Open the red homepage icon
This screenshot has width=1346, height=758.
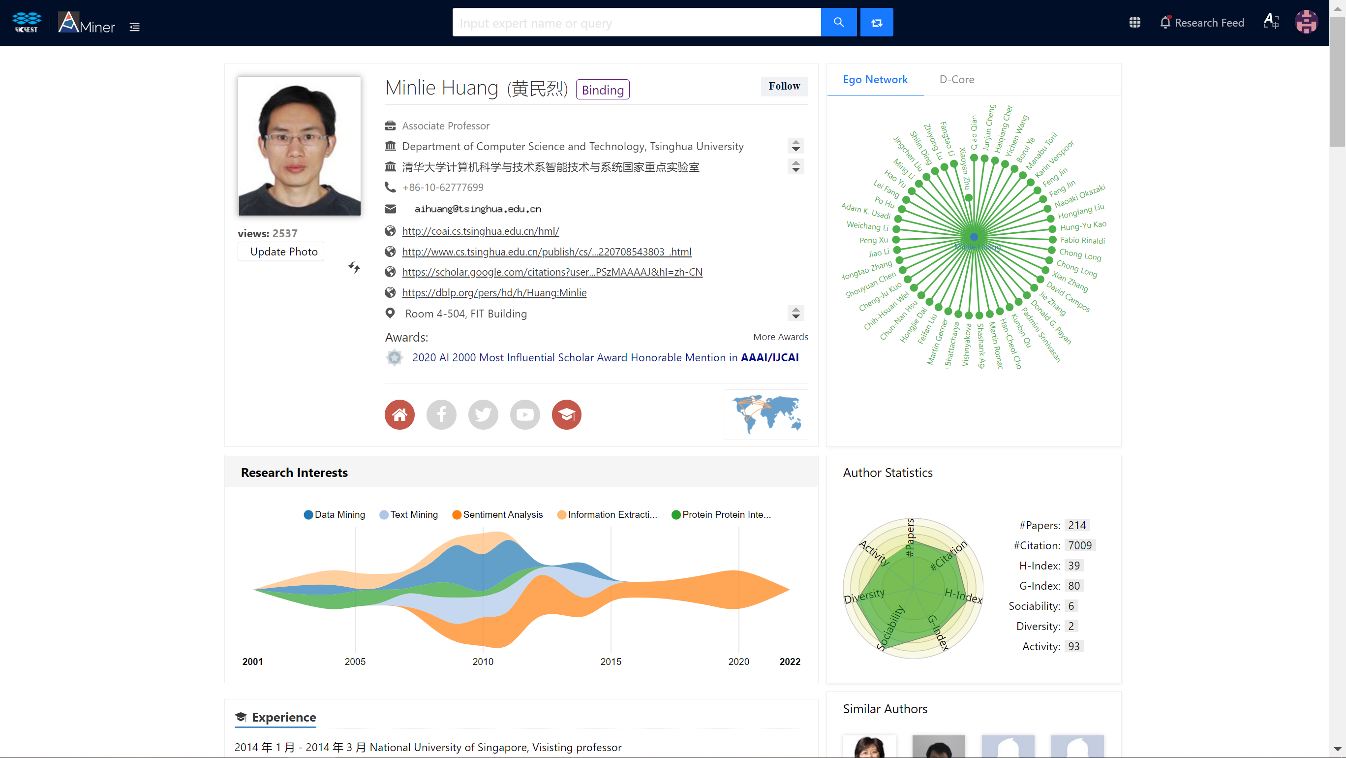399,414
